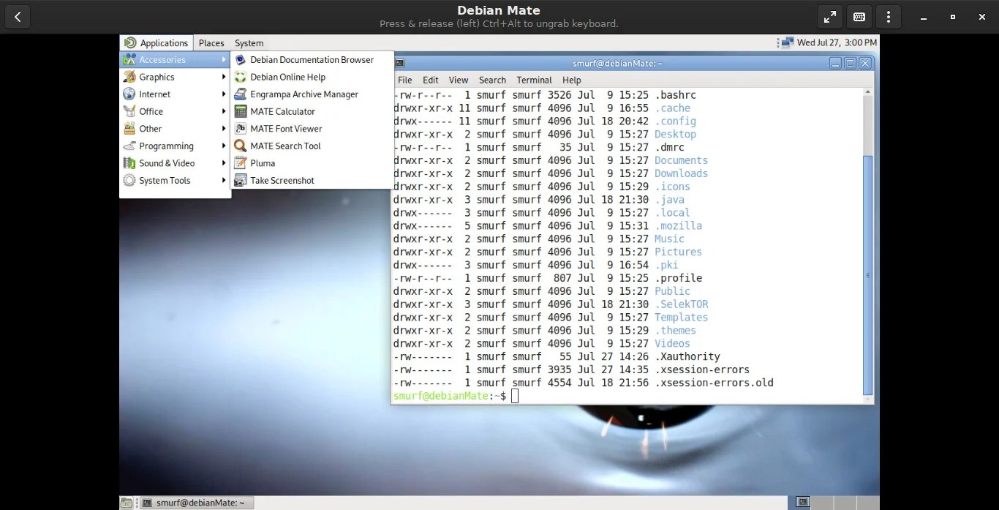Launch Pluma text editor icon
Image resolution: width=999 pixels, height=510 pixels.
240,163
